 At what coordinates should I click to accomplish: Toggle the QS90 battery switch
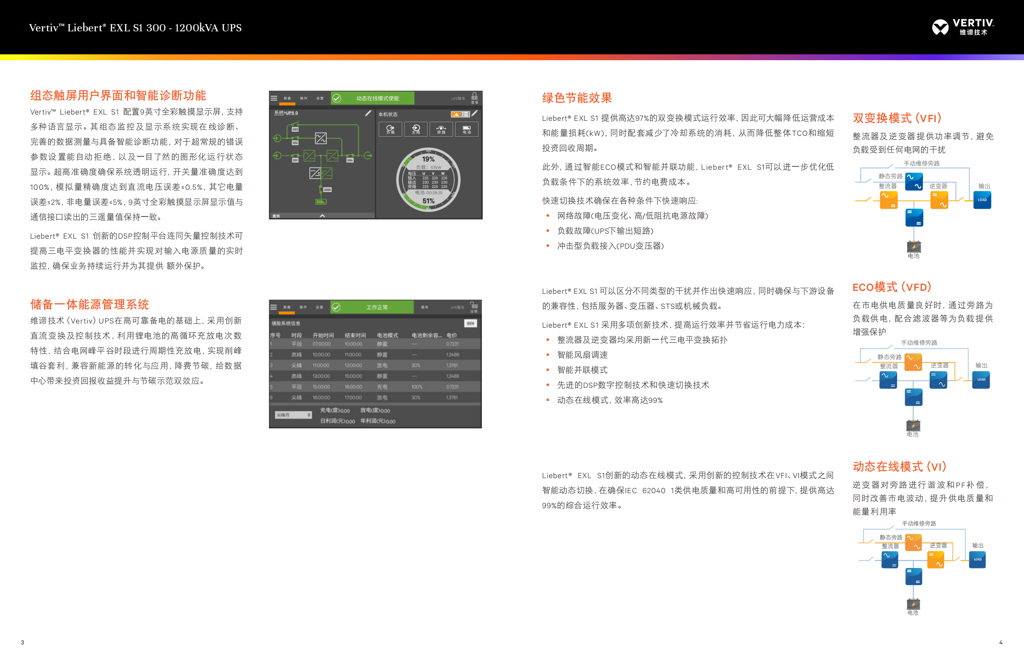[x=326, y=189]
